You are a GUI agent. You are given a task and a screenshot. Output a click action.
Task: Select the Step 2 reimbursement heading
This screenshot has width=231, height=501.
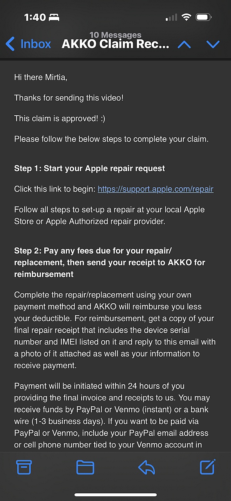click(x=110, y=262)
